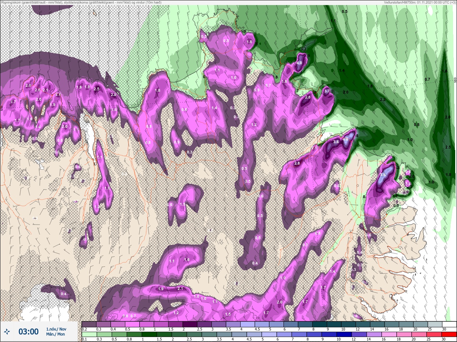Pick the white upper legend swatch at 30
The image size is (457, 342).
click(449, 324)
